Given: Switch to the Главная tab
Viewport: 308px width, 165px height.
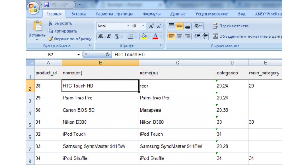Looking at the screenshot, I should 54,14.
